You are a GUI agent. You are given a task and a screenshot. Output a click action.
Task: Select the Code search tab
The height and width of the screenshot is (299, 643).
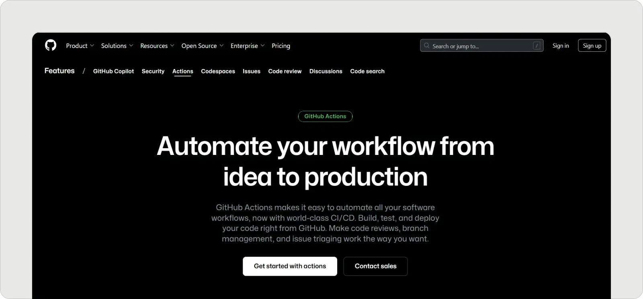click(367, 71)
